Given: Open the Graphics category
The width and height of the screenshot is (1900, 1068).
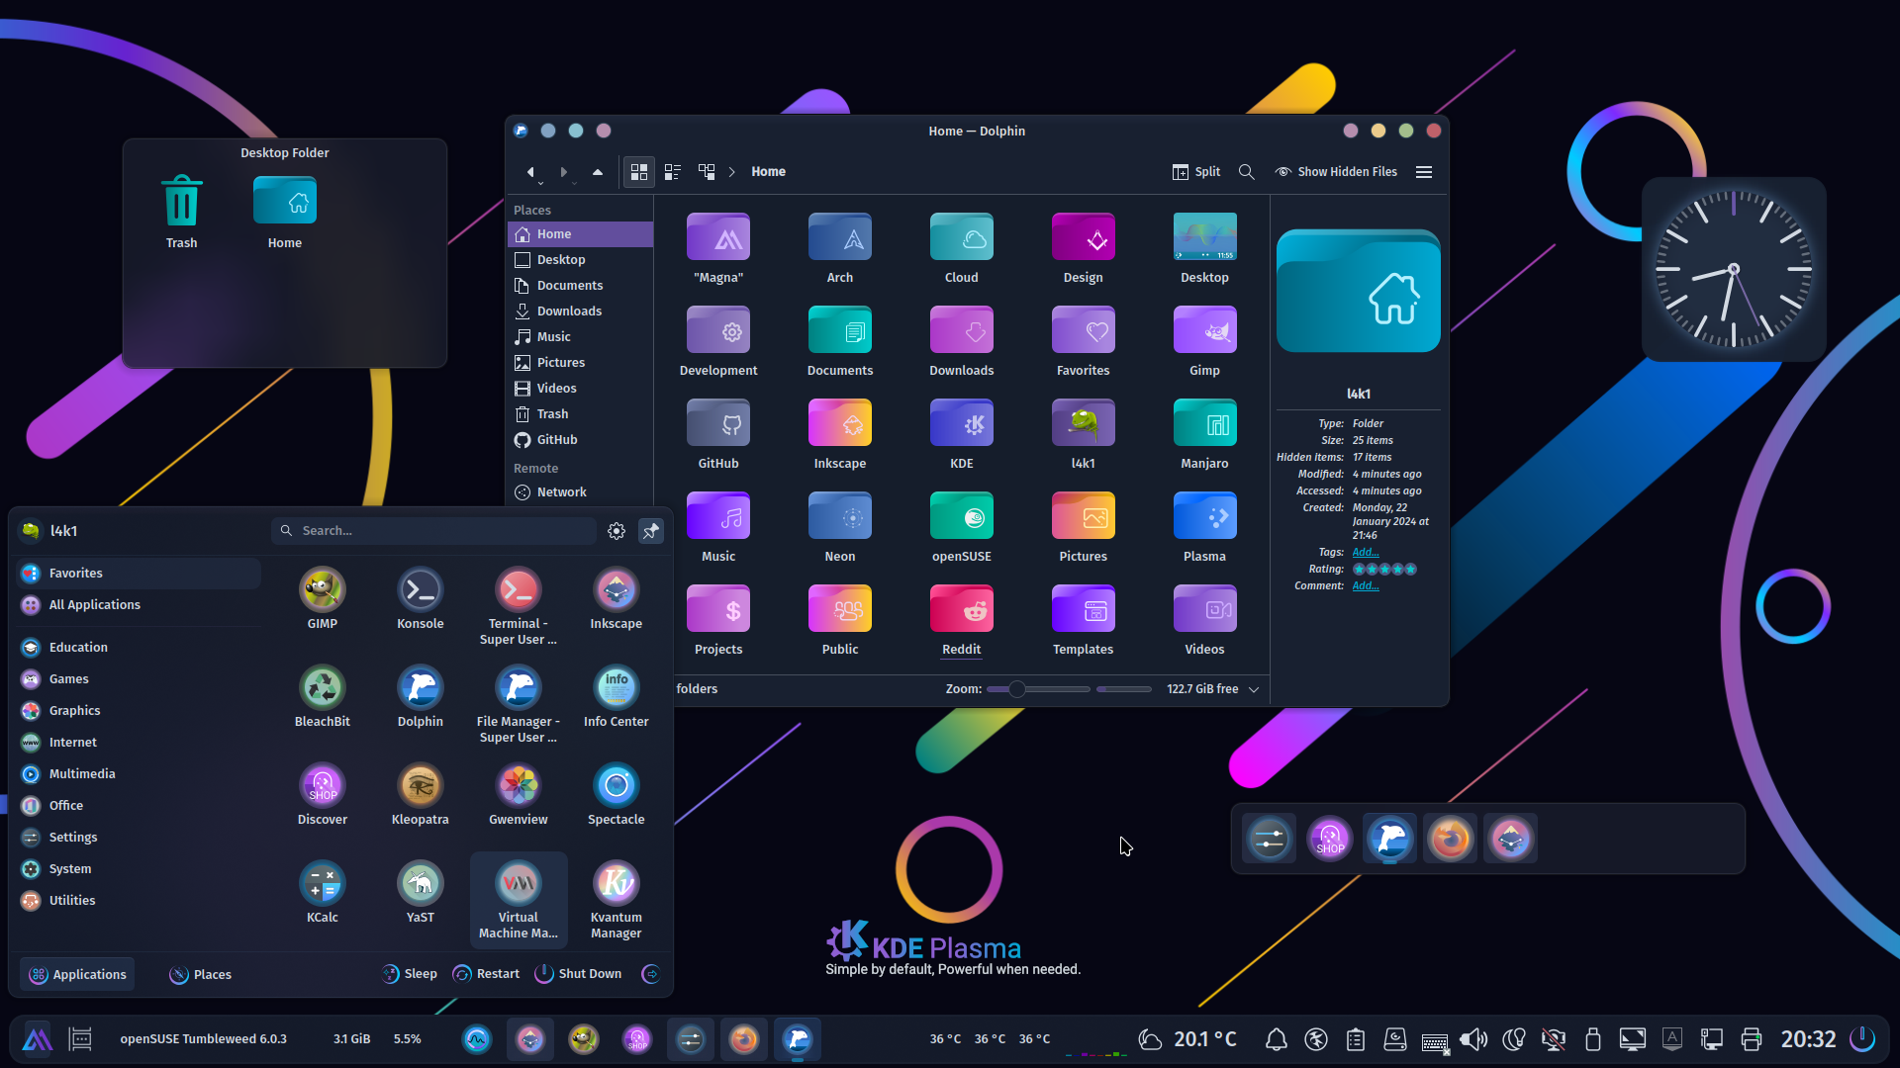Looking at the screenshot, I should pos(139,711).
